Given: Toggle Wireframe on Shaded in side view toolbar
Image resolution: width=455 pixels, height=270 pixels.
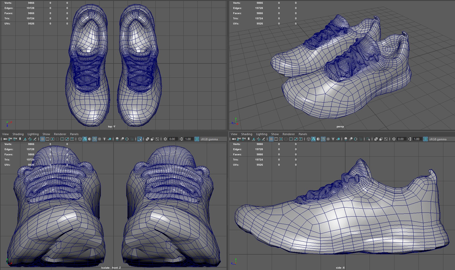Looking at the screenshot, I should (x=323, y=139).
